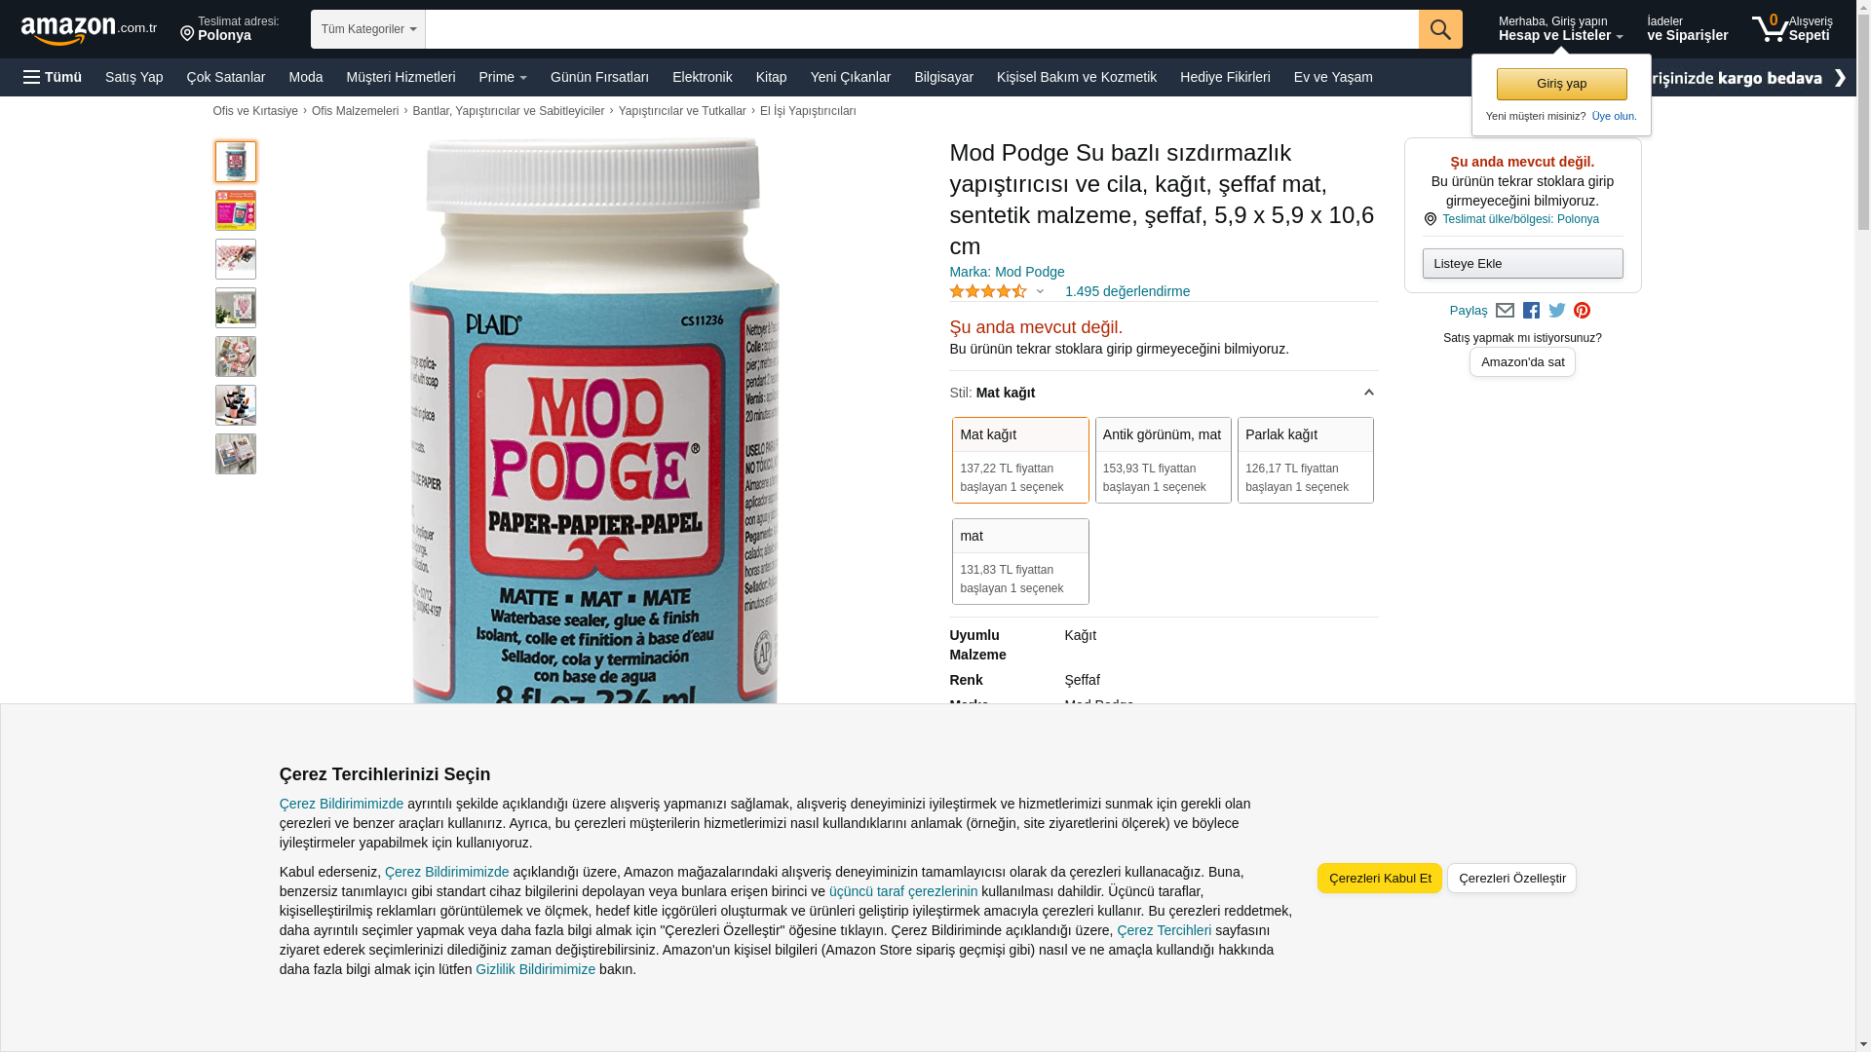Accept cookies with Çerezleri Kabul Et
Screen dimensions: 1871x1052
[1380, 878]
